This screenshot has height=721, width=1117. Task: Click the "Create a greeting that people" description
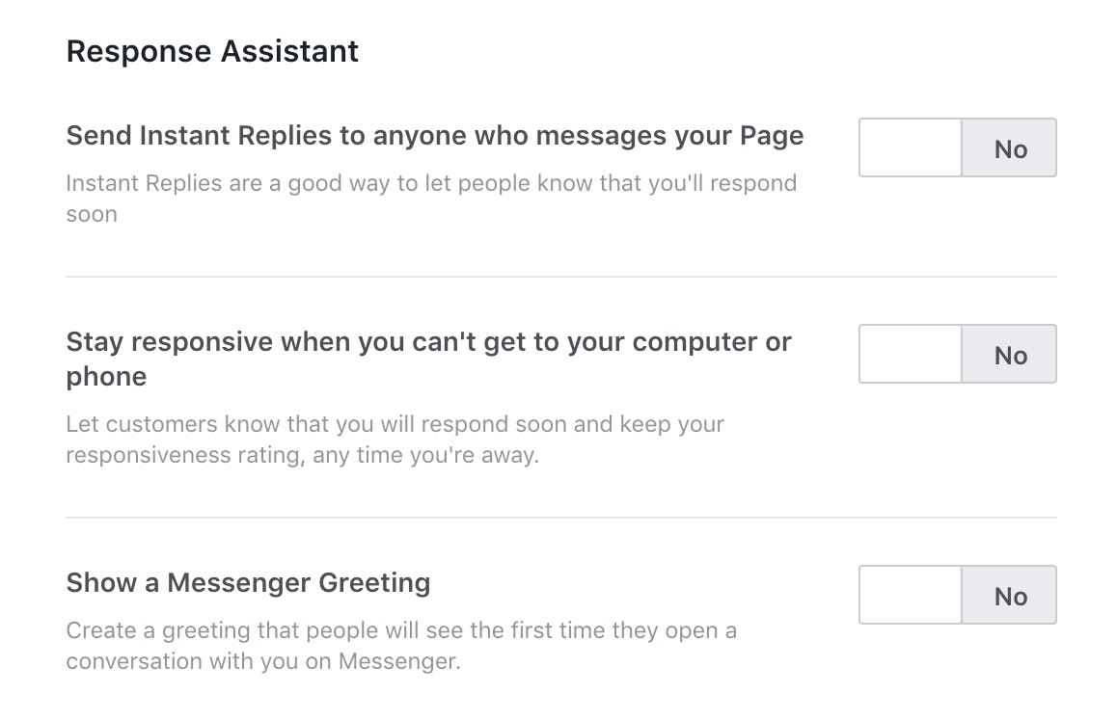click(x=400, y=631)
